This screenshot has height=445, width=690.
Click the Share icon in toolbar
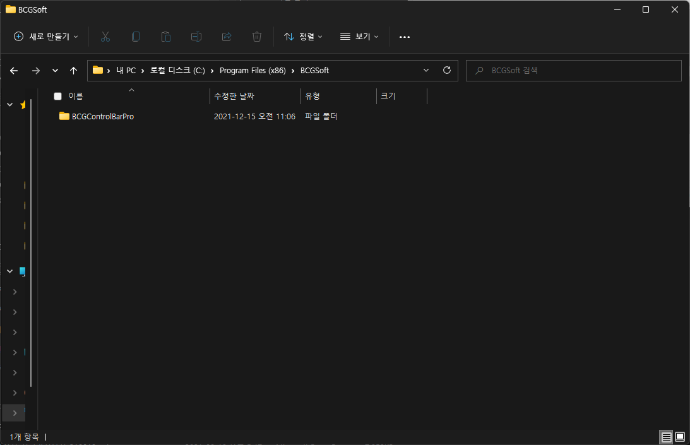click(227, 37)
